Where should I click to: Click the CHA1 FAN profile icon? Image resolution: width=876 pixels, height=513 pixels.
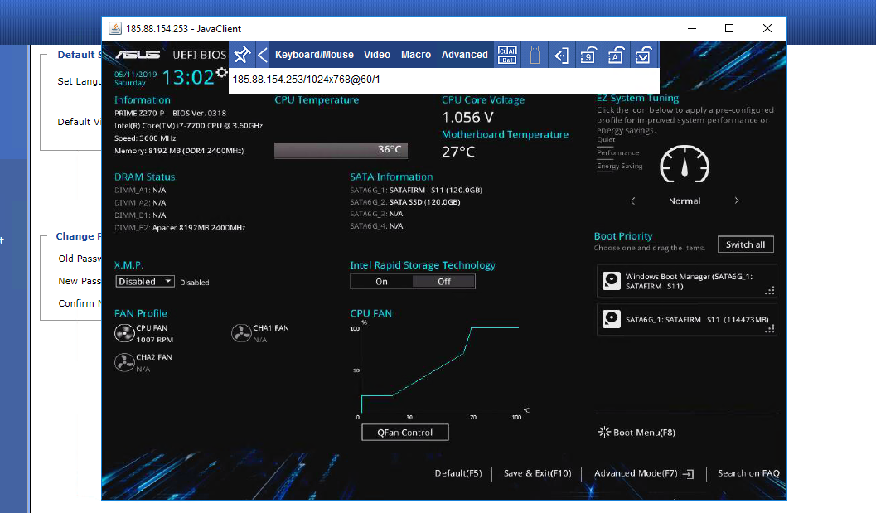pyautogui.click(x=241, y=333)
